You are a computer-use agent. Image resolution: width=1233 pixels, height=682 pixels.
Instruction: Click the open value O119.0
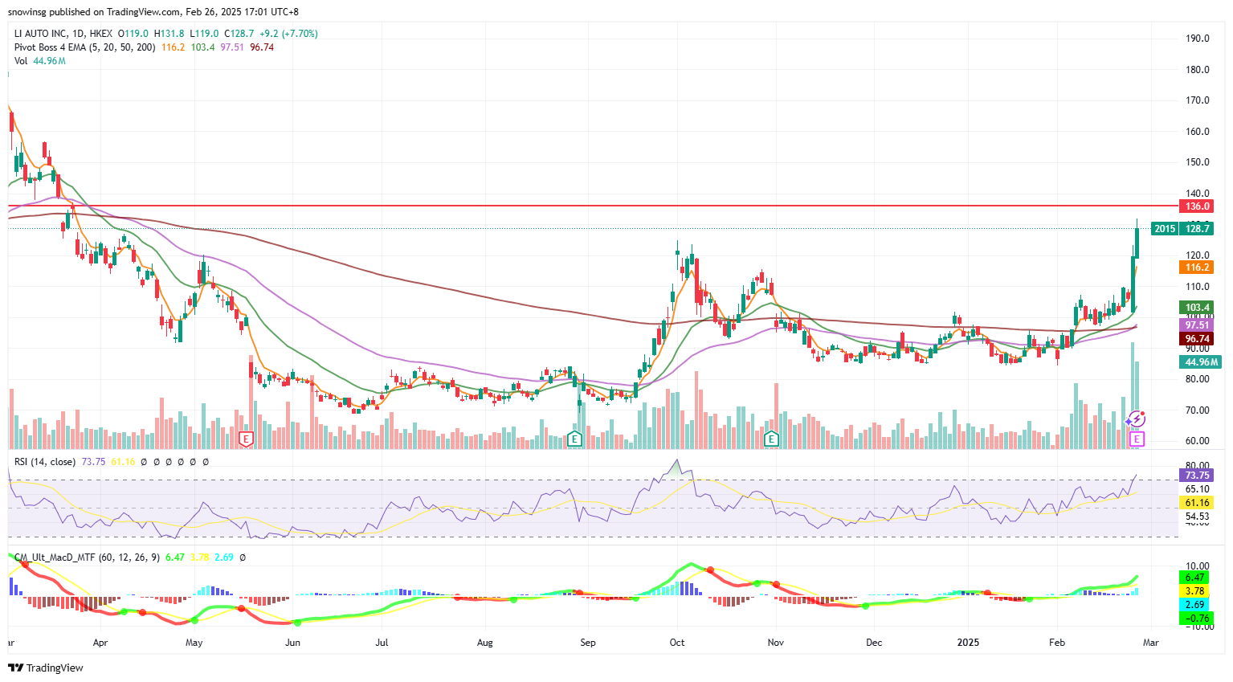(133, 34)
